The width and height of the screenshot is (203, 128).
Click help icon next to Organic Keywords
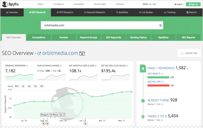tap(27, 66)
